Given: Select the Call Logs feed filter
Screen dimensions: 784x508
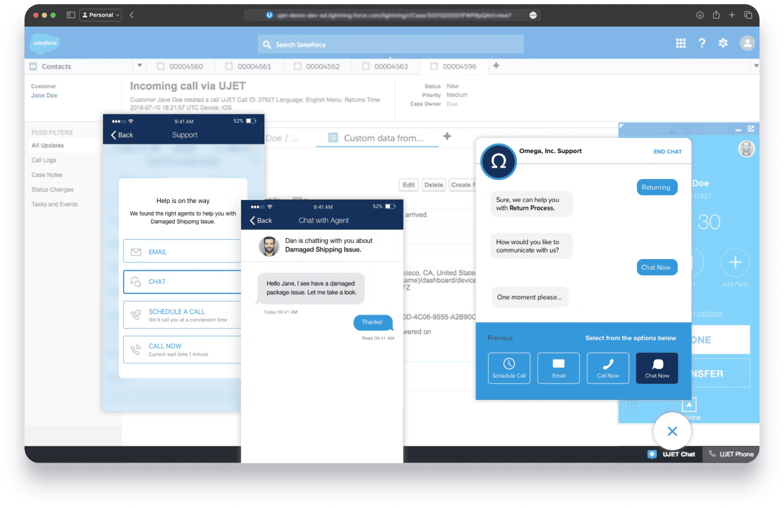Looking at the screenshot, I should (x=44, y=160).
